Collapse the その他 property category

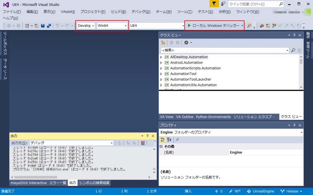[161, 146]
